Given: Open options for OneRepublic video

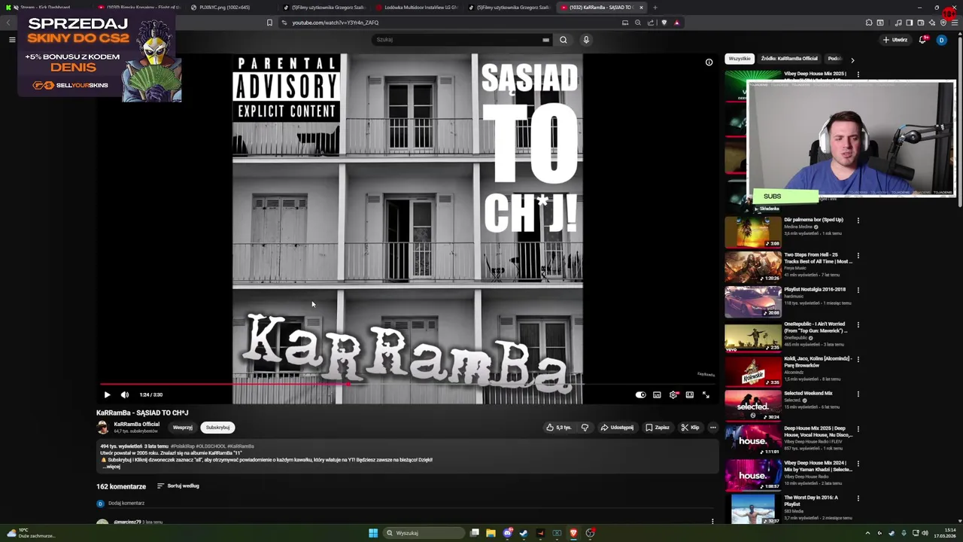Looking at the screenshot, I should point(858,324).
